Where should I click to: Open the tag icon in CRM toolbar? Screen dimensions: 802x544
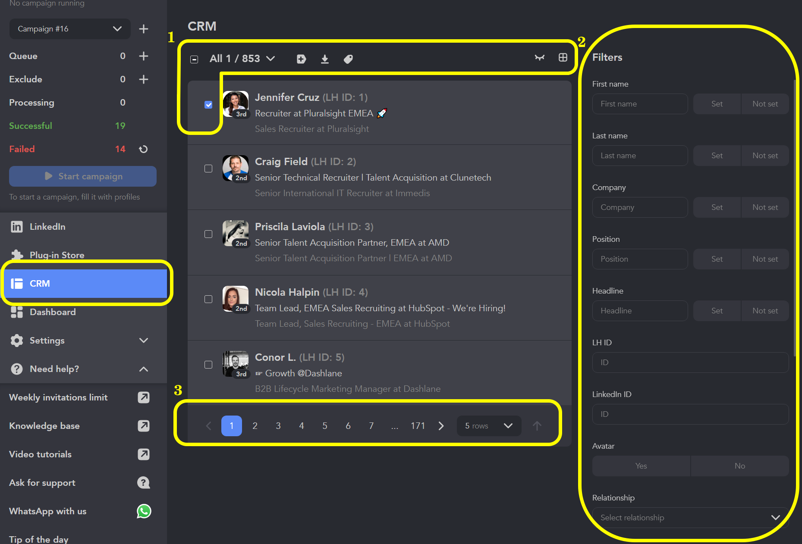pos(348,59)
